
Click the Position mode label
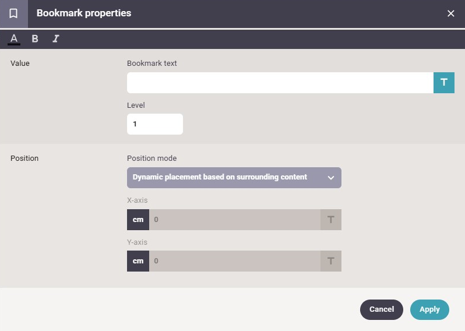152,159
